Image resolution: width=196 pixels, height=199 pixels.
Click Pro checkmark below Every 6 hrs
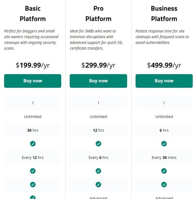[98, 171]
